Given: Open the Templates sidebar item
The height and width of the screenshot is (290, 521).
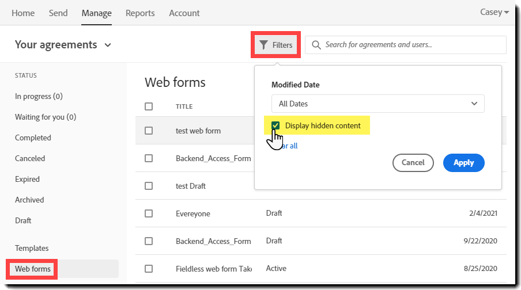Looking at the screenshot, I should pyautogui.click(x=32, y=248).
